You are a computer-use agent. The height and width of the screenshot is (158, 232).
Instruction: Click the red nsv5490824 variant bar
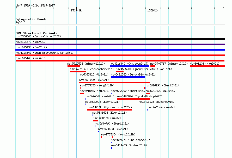click(134, 99)
